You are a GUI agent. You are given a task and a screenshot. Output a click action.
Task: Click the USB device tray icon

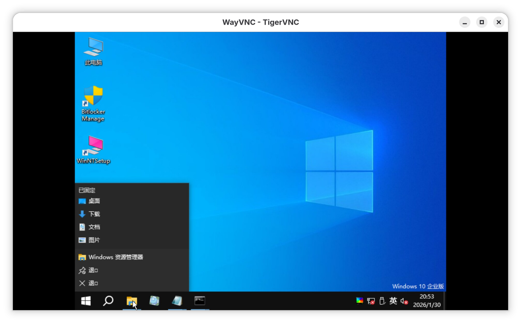(382, 301)
